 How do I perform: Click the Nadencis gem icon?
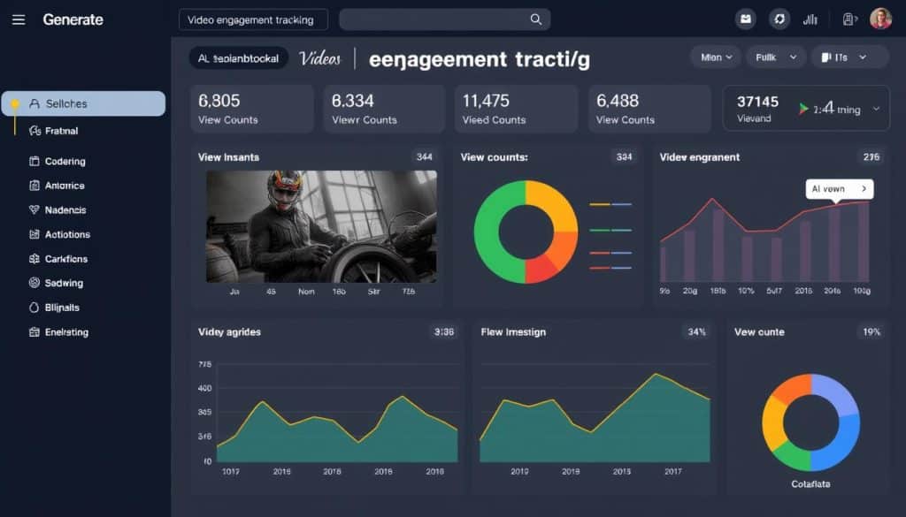click(x=35, y=210)
